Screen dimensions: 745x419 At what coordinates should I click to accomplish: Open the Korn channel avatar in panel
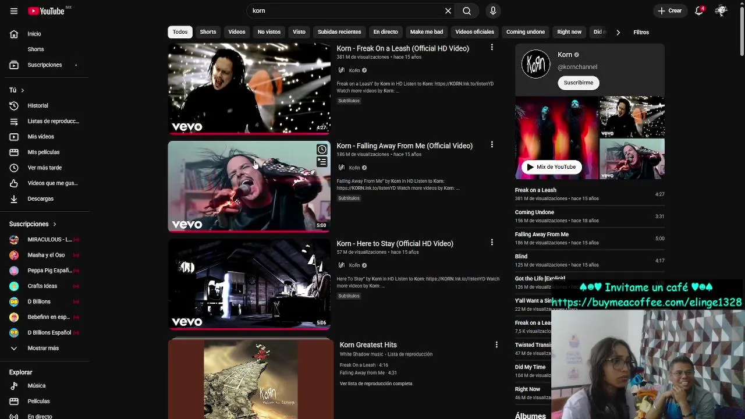pyautogui.click(x=535, y=64)
